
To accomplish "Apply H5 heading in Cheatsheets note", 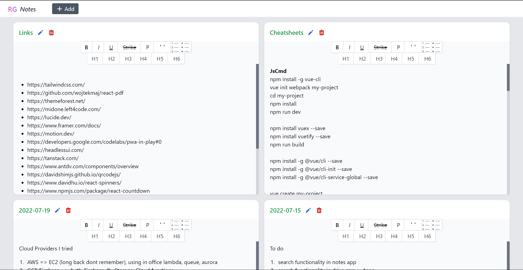I will (411, 59).
